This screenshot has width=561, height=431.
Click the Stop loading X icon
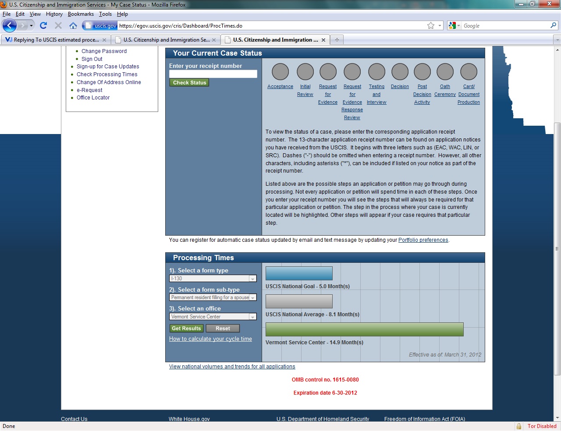[58, 25]
